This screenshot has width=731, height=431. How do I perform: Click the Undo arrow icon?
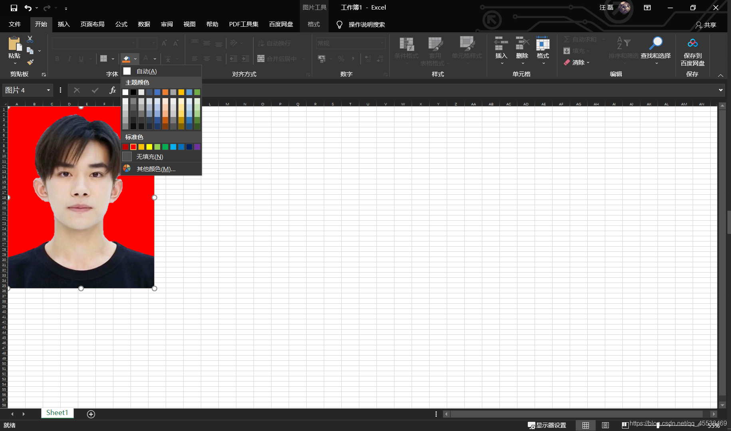click(28, 8)
